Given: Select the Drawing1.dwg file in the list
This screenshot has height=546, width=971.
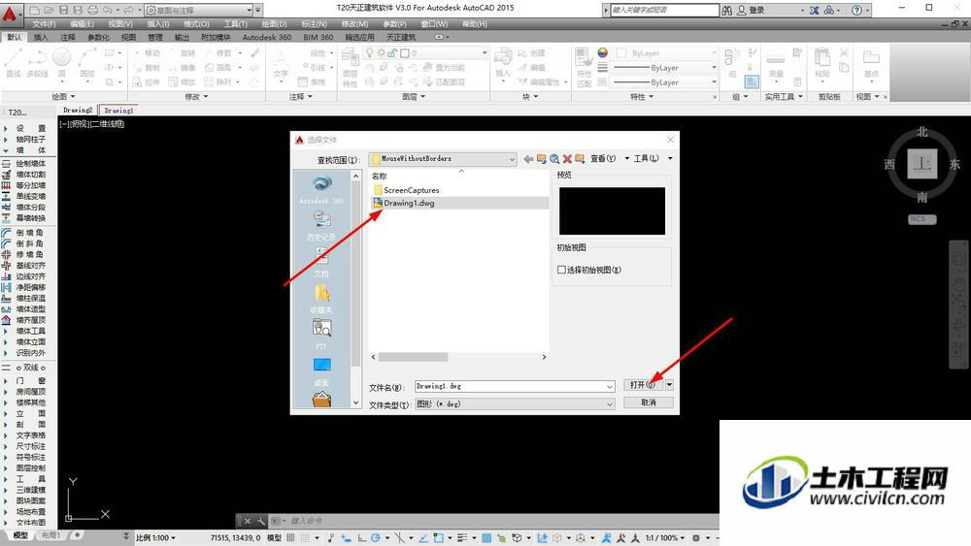Looking at the screenshot, I should (459, 203).
